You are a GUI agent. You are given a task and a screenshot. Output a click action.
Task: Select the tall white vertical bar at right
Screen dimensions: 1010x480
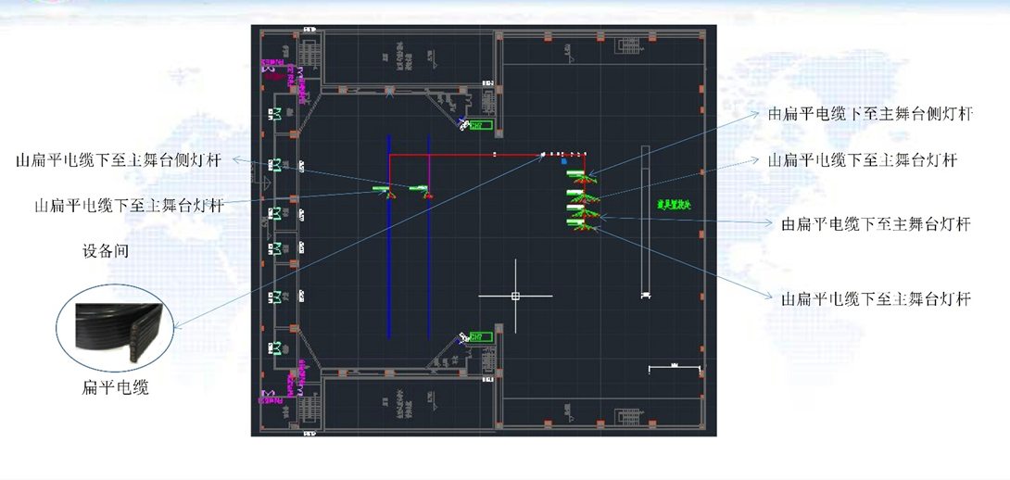coord(646,222)
